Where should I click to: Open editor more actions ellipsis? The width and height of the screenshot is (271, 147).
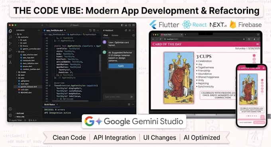(x=98, y=30)
